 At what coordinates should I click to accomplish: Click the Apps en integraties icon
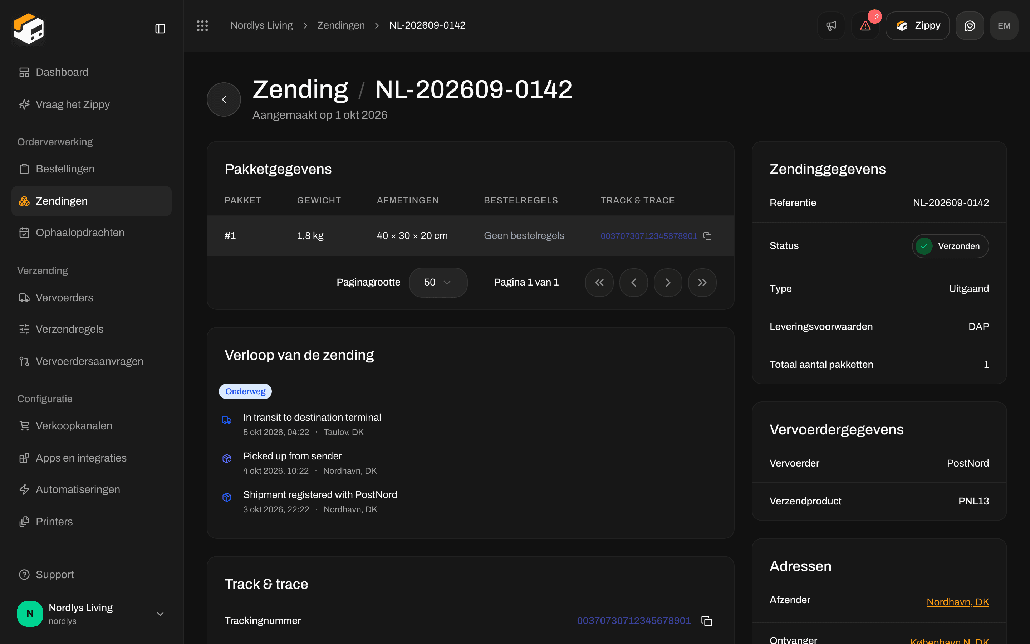click(x=24, y=458)
